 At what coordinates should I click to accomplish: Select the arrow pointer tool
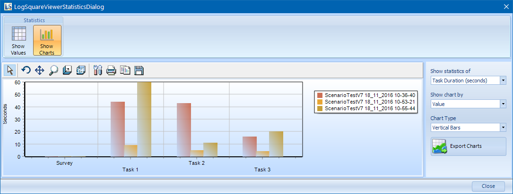tap(10, 71)
